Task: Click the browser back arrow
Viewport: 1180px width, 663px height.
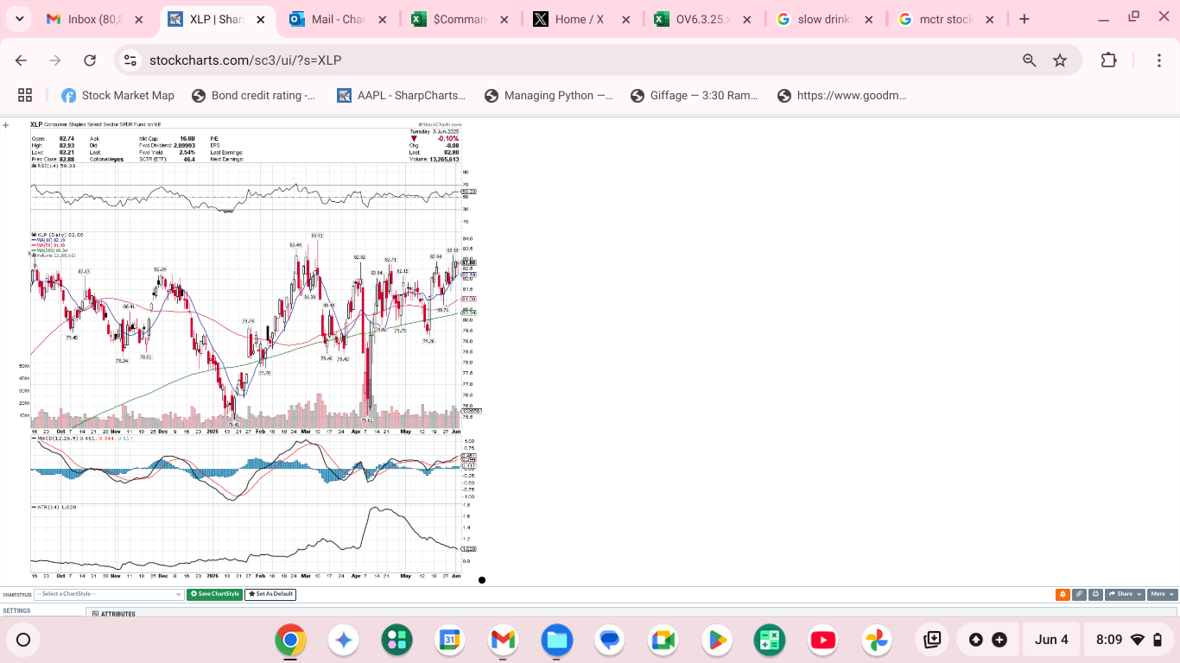Action: (x=22, y=60)
